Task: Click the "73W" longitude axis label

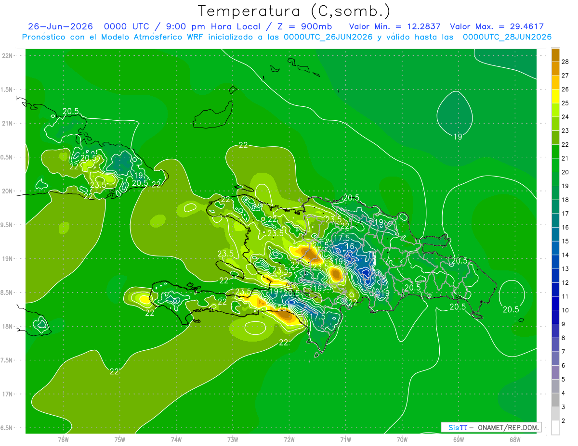Action: [x=233, y=439]
